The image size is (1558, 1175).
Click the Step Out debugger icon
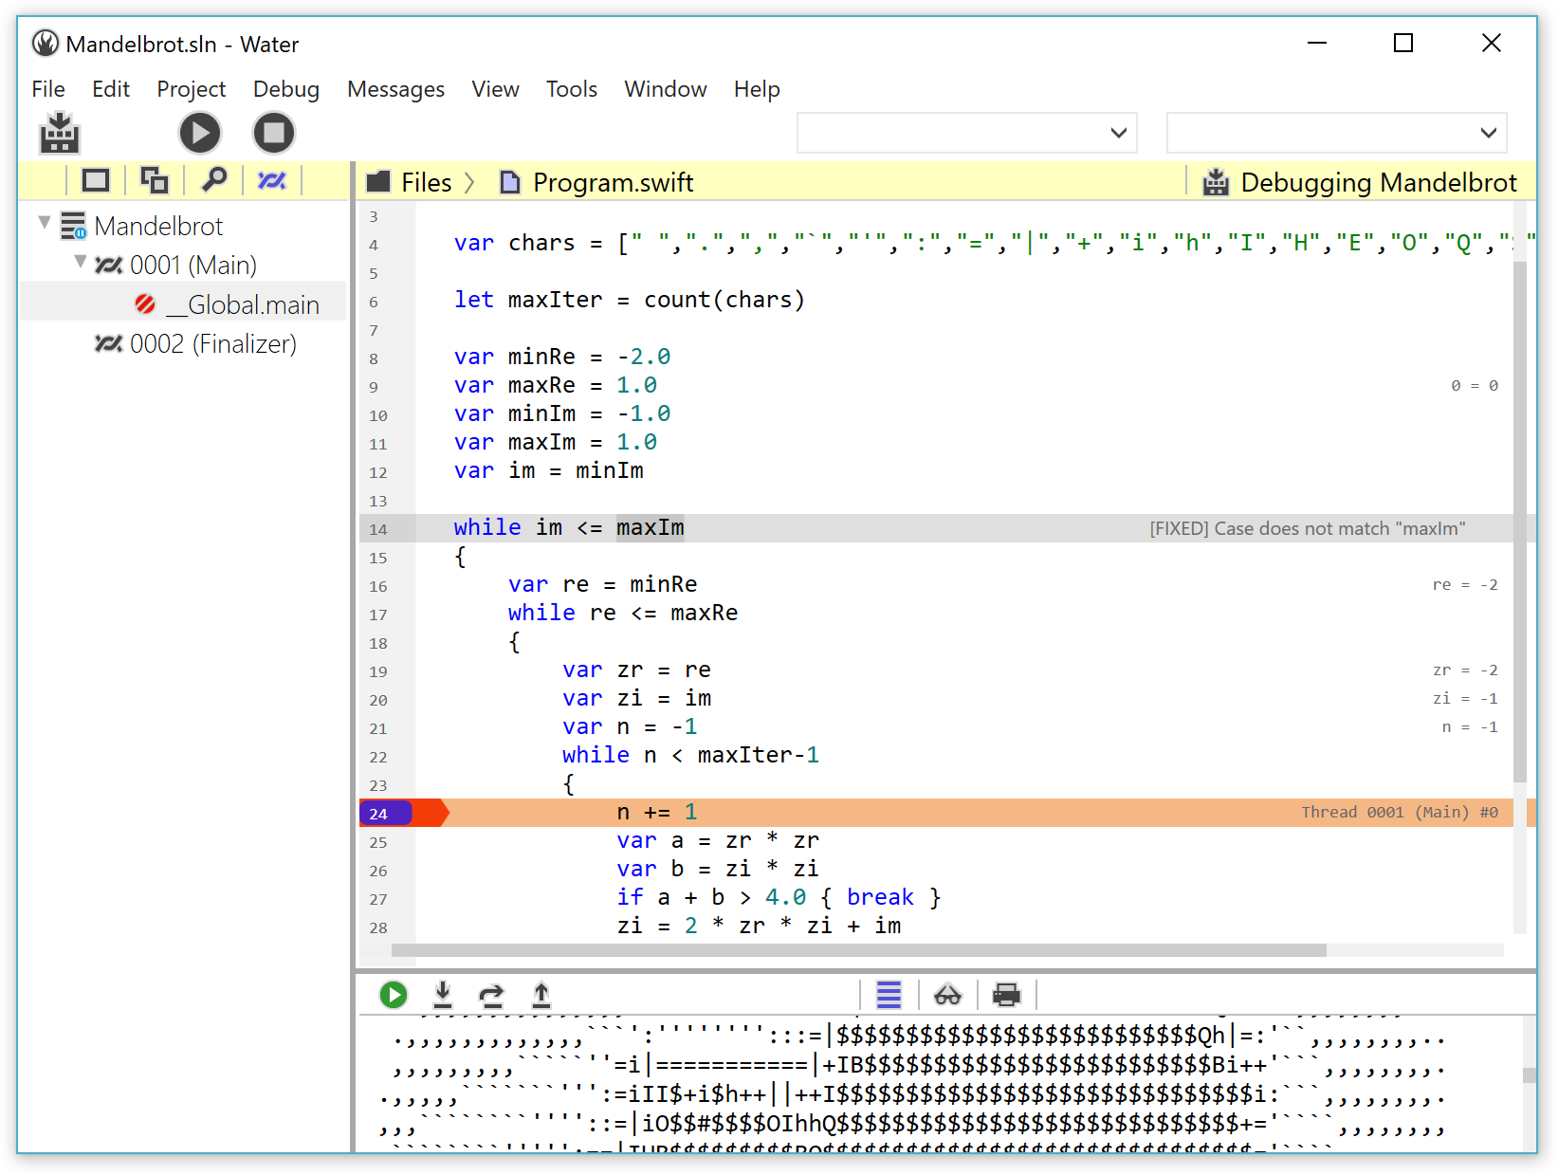[541, 994]
